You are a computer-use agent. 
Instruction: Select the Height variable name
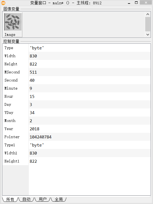11,64
